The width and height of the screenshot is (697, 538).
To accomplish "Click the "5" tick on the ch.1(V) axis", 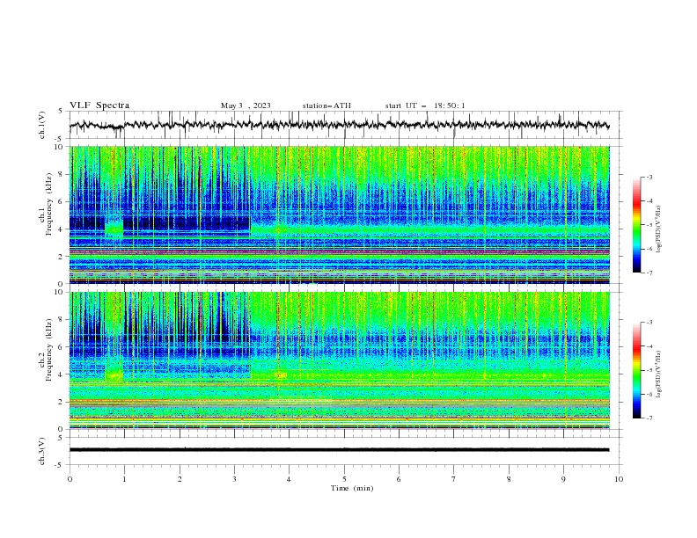I will pos(61,112).
